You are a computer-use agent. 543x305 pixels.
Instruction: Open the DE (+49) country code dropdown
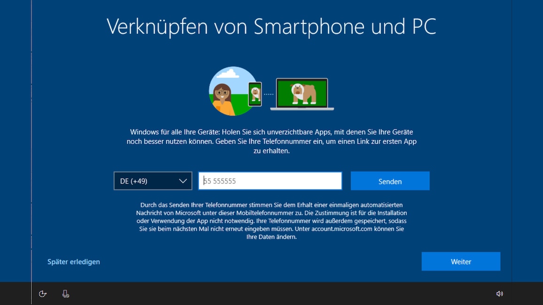coord(153,181)
